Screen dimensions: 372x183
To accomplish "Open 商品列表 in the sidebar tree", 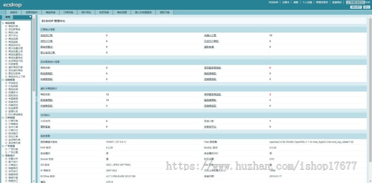I will pyautogui.click(x=13, y=26).
